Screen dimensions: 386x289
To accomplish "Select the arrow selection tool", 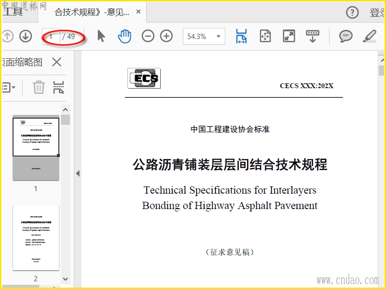I will (101, 36).
